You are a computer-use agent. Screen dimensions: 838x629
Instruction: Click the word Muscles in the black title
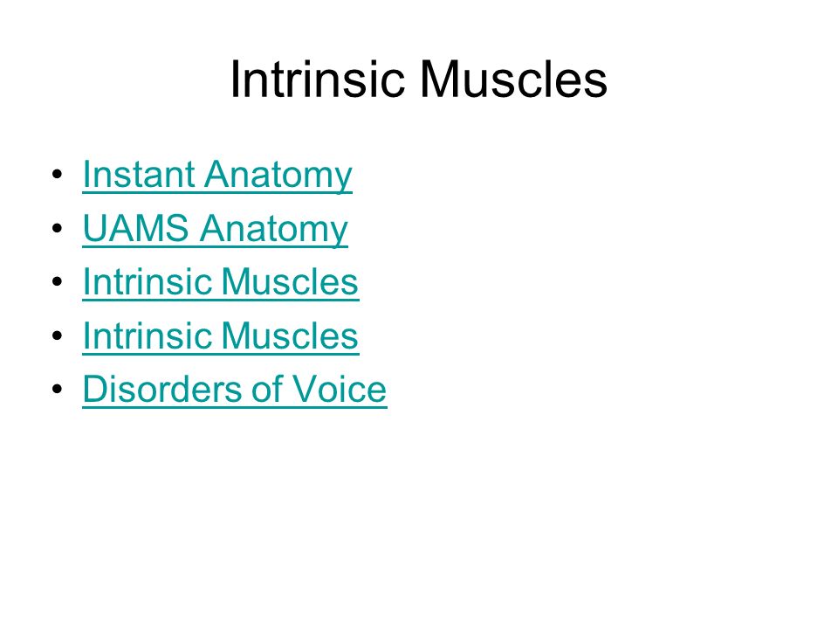click(x=513, y=79)
